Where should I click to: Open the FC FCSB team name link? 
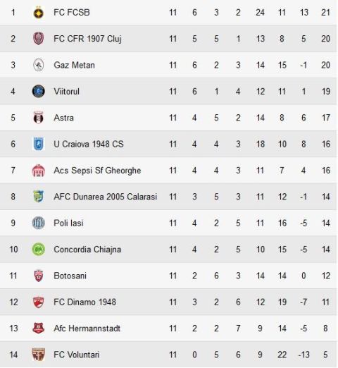[72, 13]
